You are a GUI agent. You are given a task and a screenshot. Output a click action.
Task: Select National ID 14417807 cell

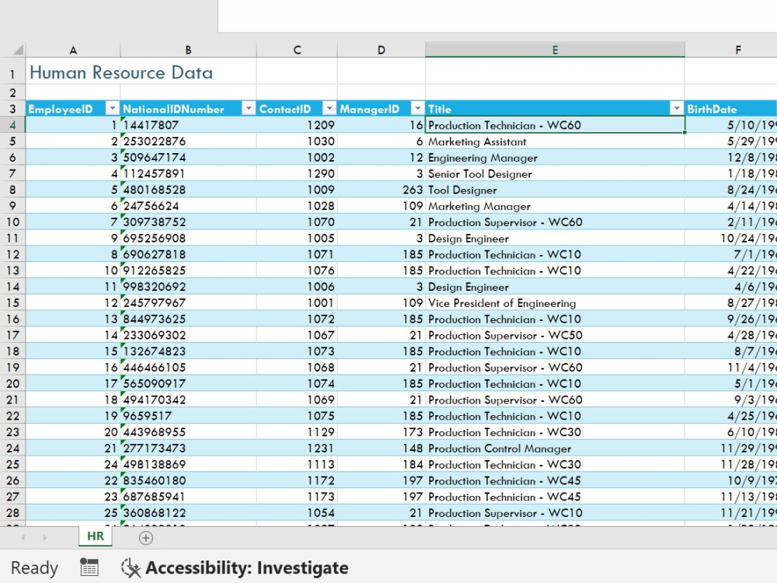coord(188,125)
